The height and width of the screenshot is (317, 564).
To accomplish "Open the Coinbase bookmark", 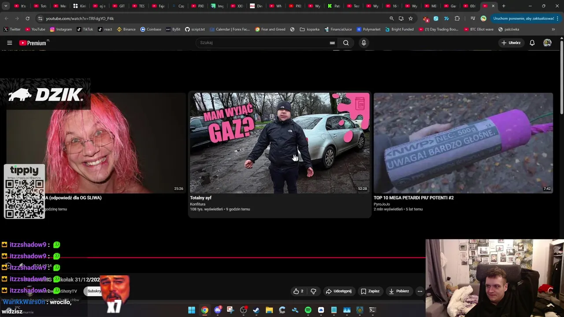I will pos(151,29).
